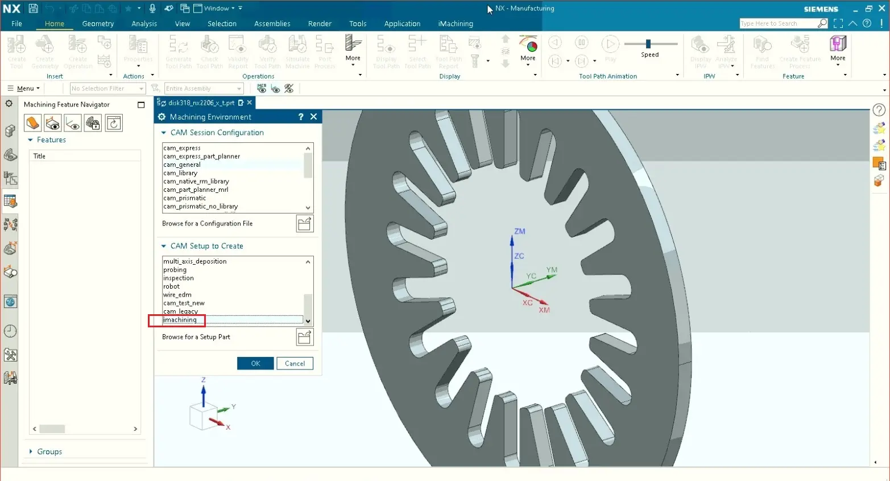
Task: Click OK in Machining Environment dialog
Action: pyautogui.click(x=255, y=363)
